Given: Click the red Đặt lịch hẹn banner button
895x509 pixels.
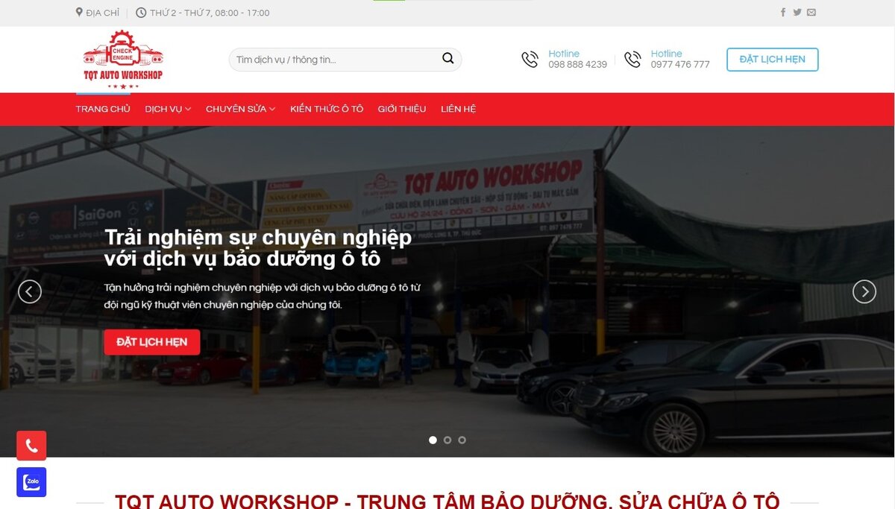Looking at the screenshot, I should pos(152,342).
